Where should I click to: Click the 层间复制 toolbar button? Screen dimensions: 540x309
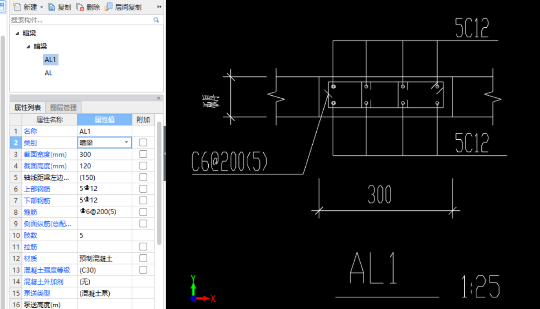123,7
